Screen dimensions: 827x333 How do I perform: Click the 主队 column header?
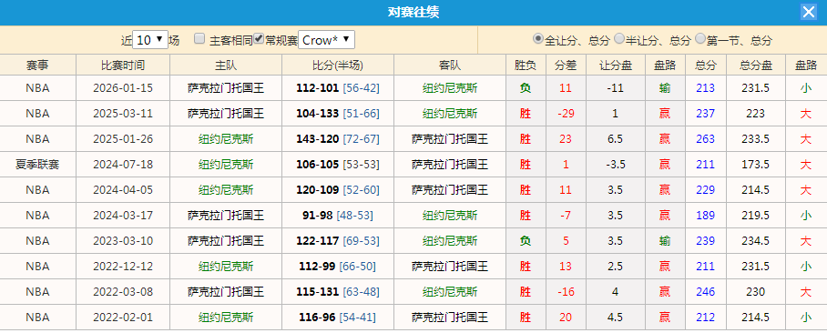click(x=226, y=66)
